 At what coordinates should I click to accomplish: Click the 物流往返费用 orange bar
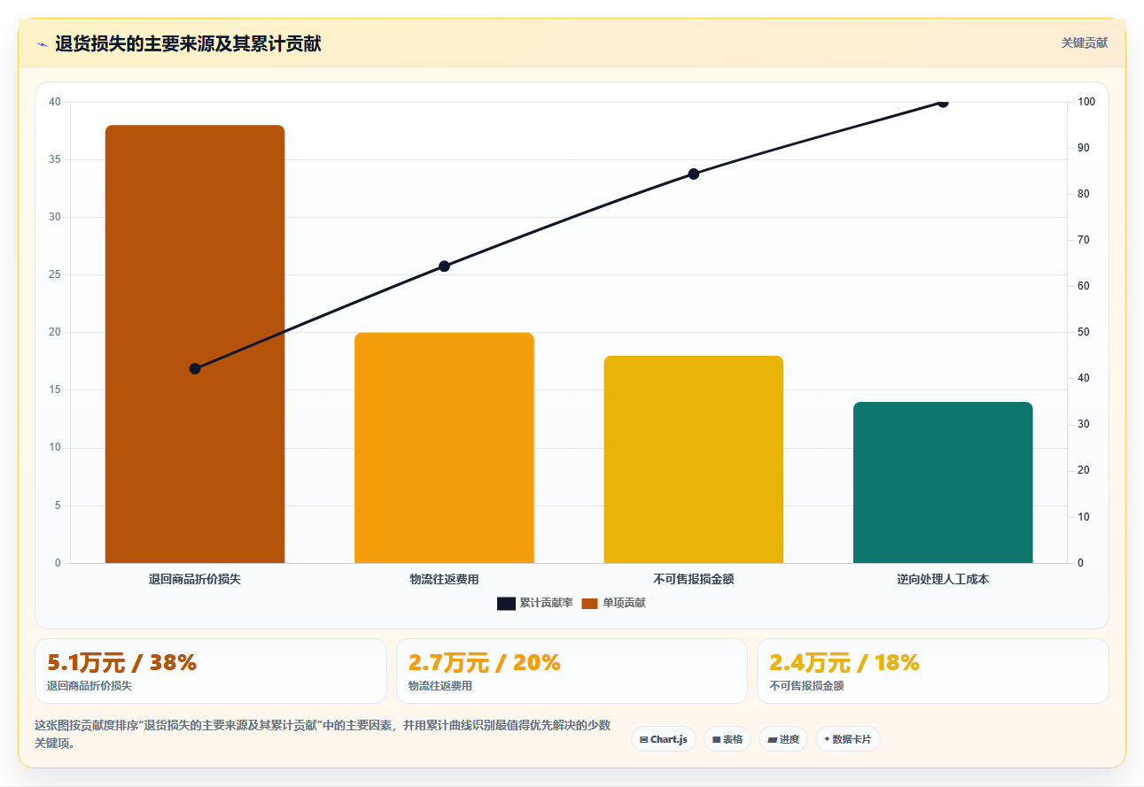click(x=444, y=448)
